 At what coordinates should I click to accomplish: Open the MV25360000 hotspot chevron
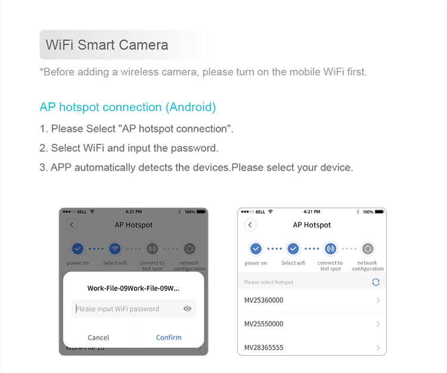378,300
